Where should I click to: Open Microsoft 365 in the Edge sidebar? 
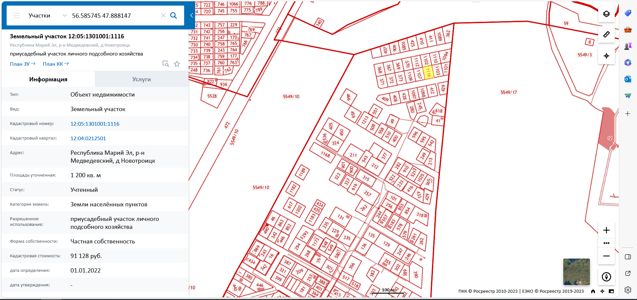click(628, 63)
